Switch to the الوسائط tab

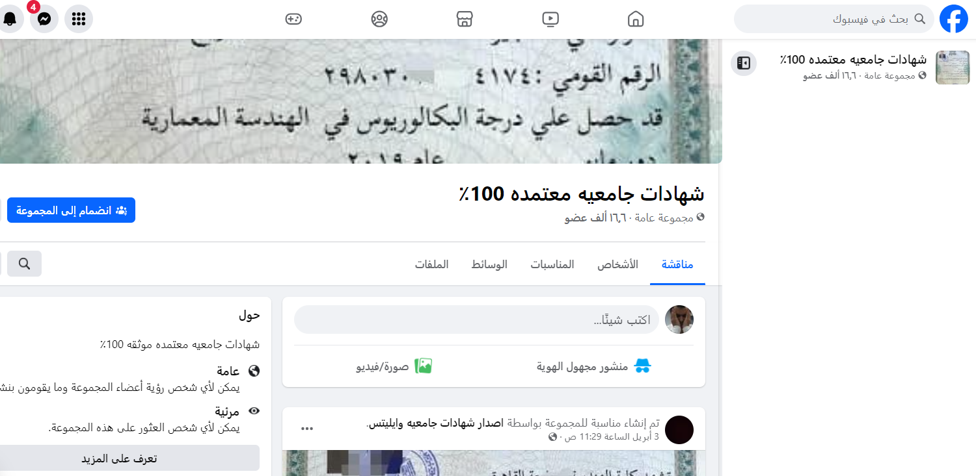[x=489, y=264]
